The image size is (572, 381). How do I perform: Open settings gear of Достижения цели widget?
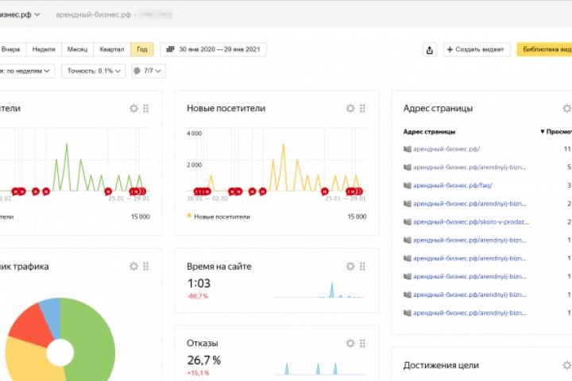[567, 365]
